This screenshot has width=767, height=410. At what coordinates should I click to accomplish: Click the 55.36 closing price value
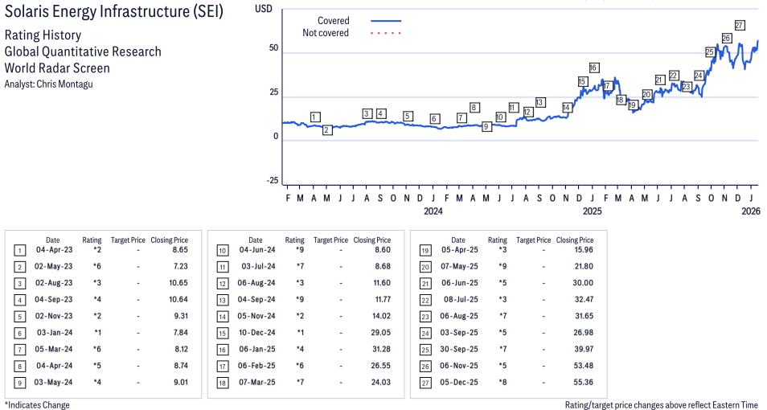(x=583, y=382)
